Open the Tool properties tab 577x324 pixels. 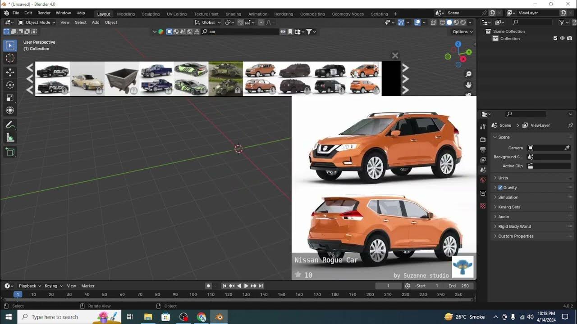coord(483,127)
